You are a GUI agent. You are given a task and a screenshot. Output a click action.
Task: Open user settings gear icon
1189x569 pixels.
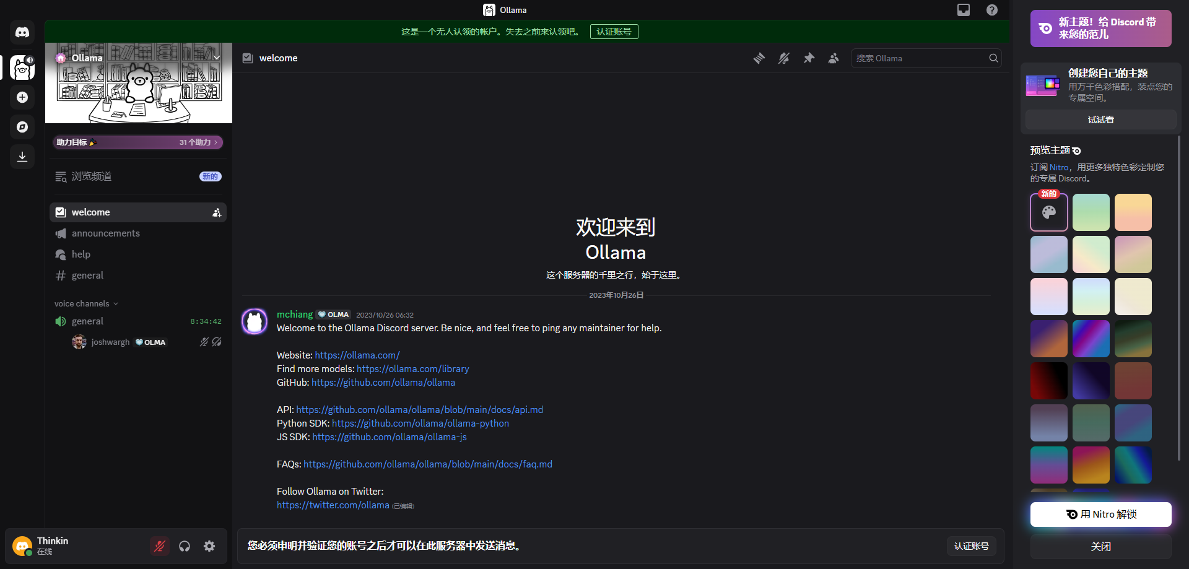209,546
